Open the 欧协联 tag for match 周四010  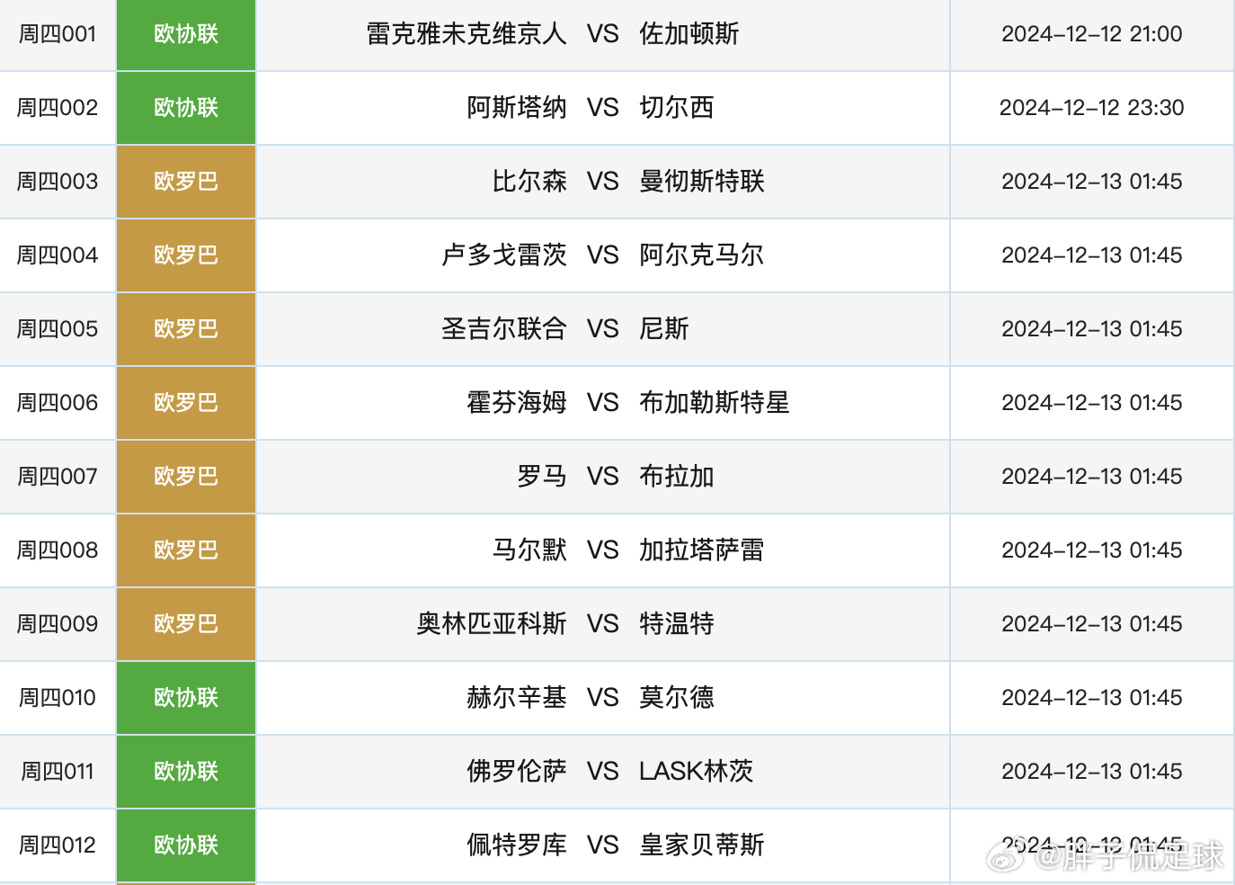pyautogui.click(x=186, y=698)
